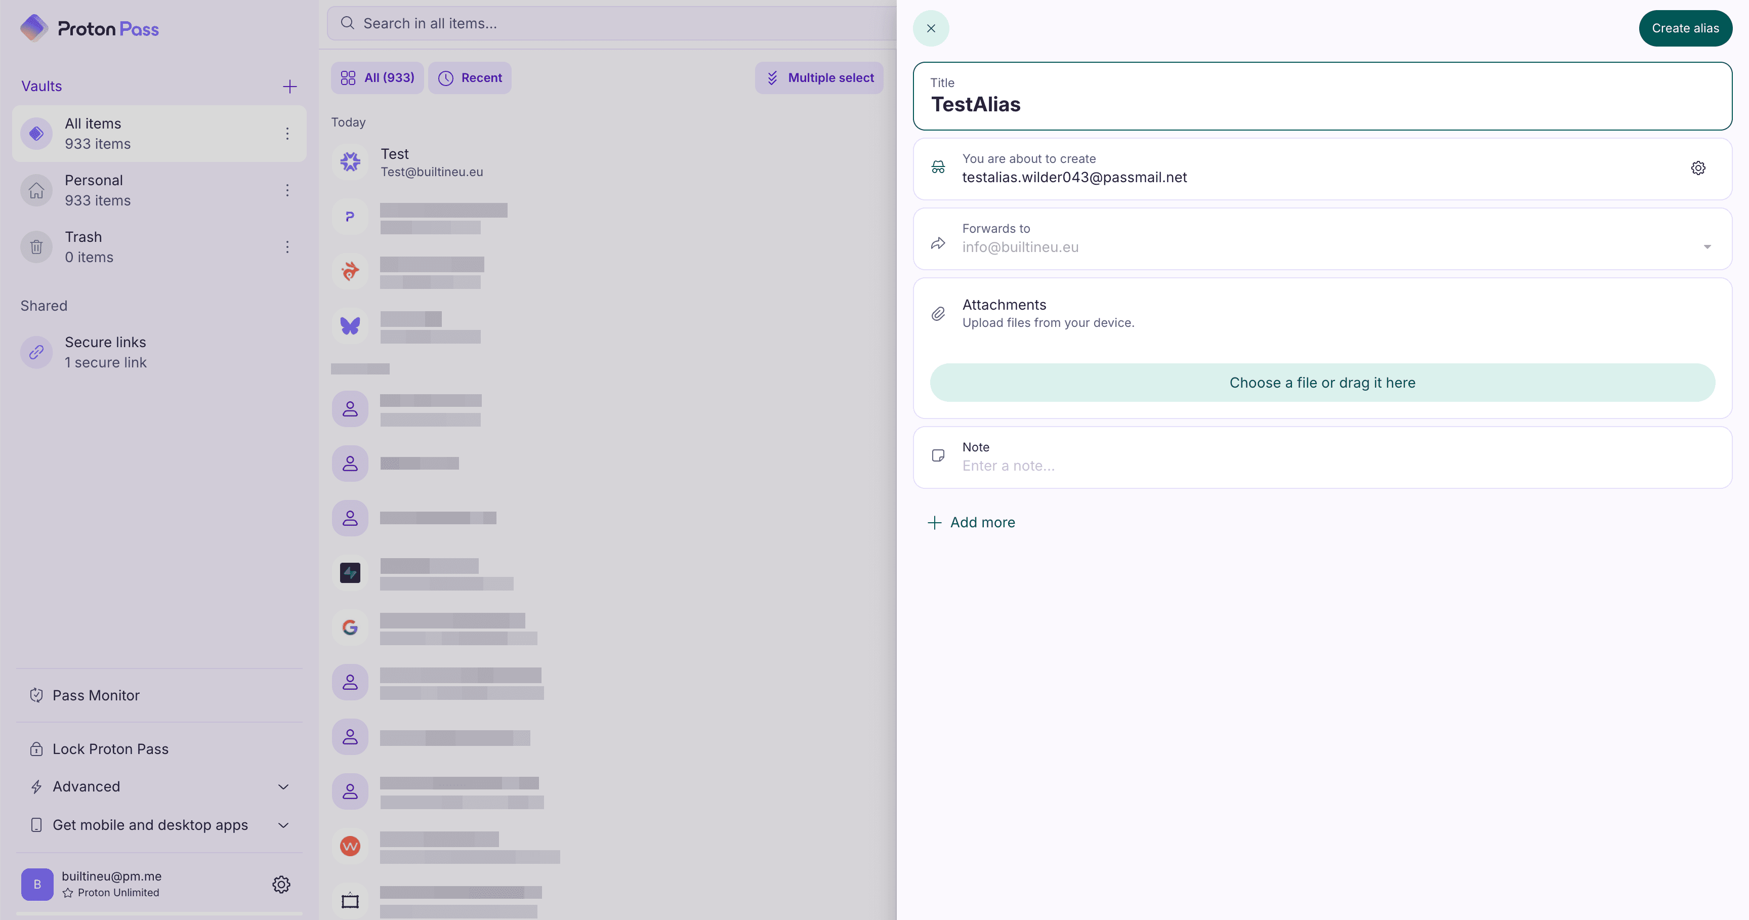Open account settings gear icon
Screen dimensions: 1749x920
pyautogui.click(x=281, y=884)
